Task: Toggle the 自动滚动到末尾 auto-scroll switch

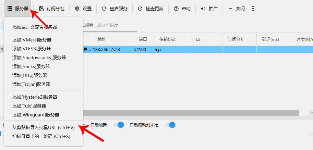Action: (170, 125)
